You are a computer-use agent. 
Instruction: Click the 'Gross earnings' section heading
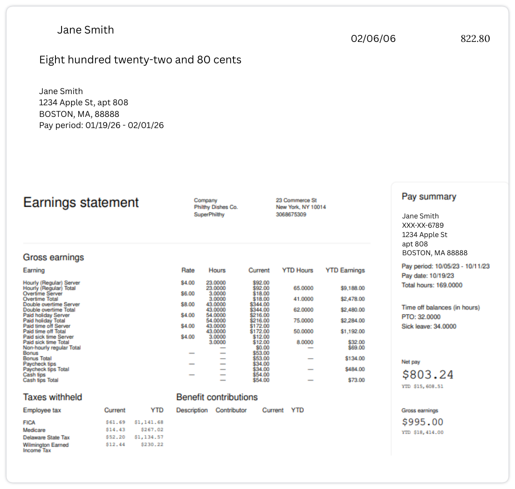pyautogui.click(x=54, y=258)
